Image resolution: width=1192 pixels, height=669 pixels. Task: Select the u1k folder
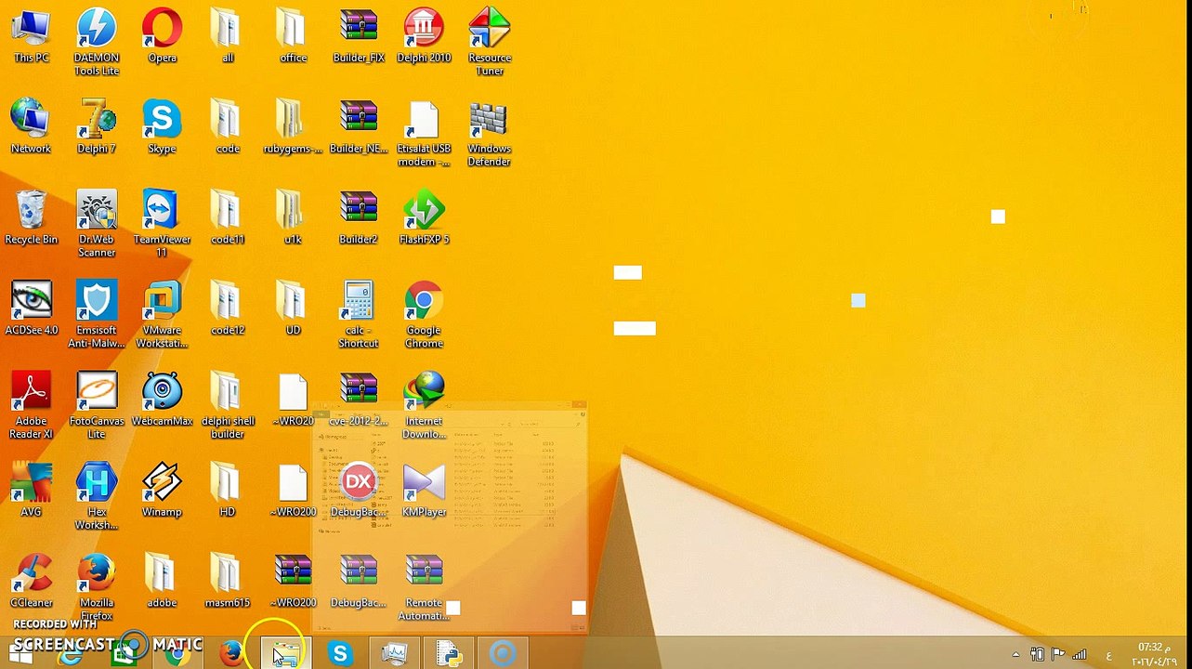293,218
